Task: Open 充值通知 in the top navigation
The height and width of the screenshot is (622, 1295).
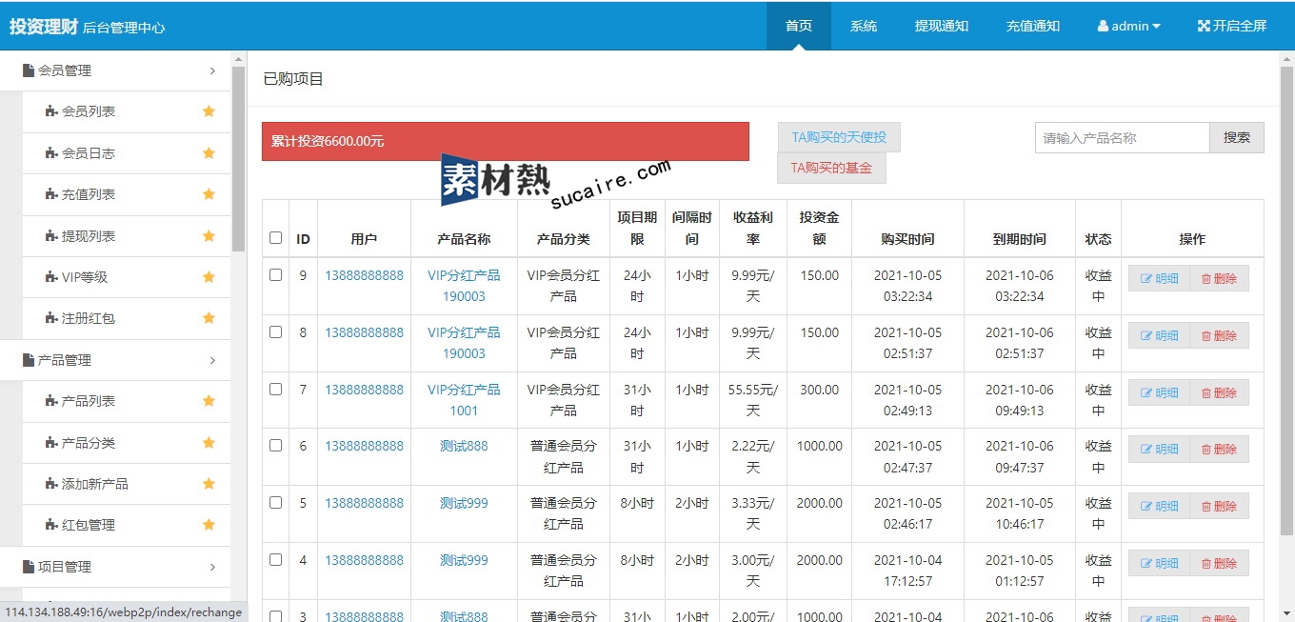Action: [x=1033, y=26]
